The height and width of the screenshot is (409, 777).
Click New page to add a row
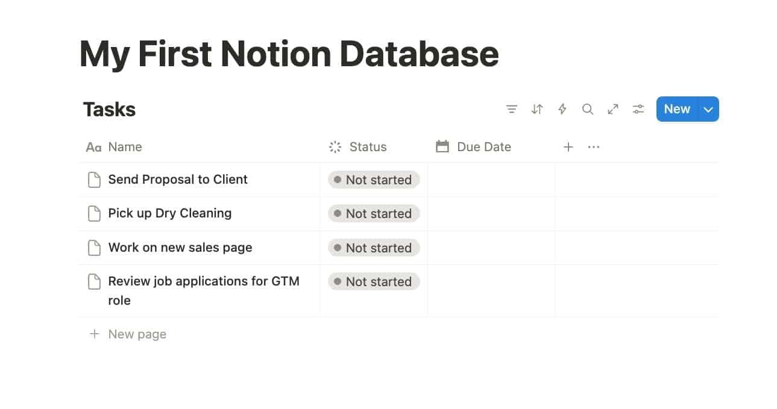click(137, 334)
